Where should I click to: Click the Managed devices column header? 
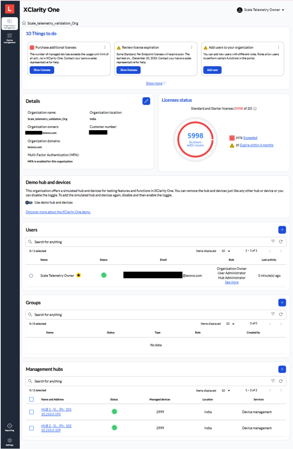click(x=160, y=399)
